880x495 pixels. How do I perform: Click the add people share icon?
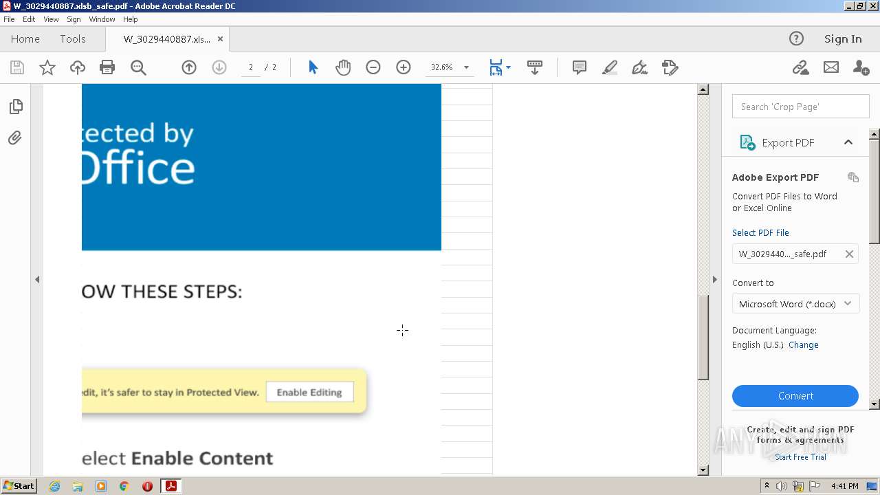pos(861,67)
